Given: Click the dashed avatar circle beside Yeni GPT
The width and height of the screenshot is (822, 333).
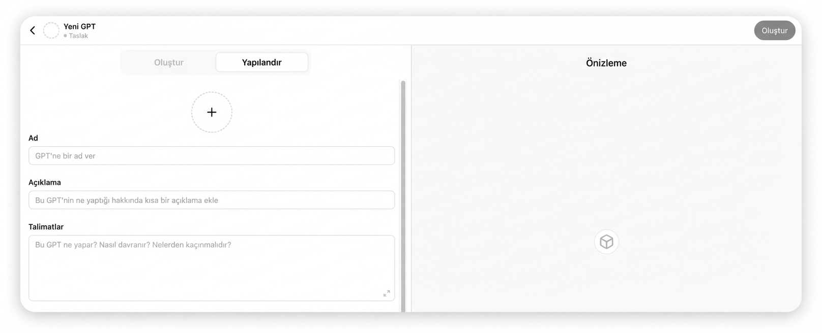Looking at the screenshot, I should 51,30.
